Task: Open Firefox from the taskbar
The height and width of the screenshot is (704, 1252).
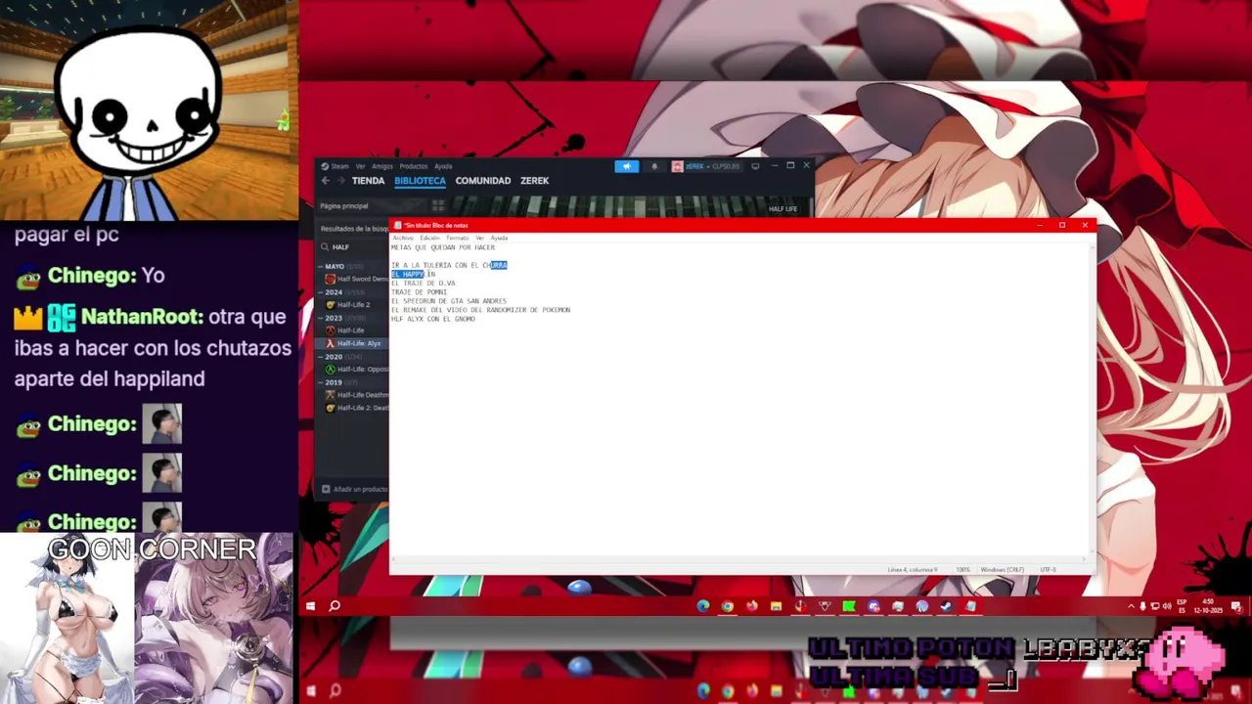Action: (752, 606)
